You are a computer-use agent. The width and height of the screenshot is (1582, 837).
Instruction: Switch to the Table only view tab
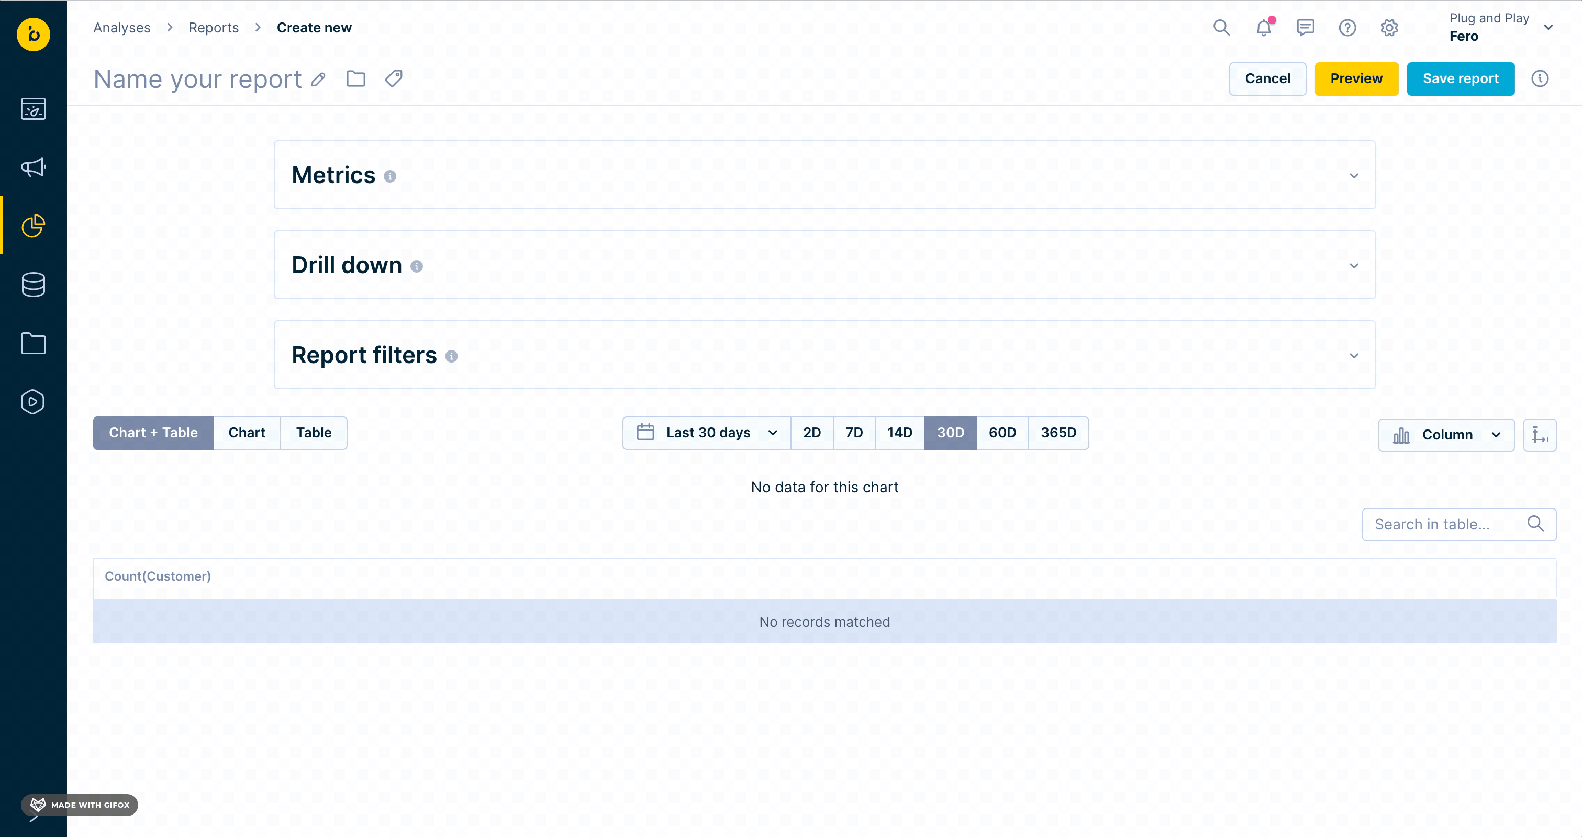313,433
